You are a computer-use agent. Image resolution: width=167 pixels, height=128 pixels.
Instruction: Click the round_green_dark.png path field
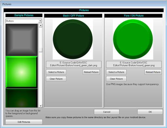click(x=74, y=64)
